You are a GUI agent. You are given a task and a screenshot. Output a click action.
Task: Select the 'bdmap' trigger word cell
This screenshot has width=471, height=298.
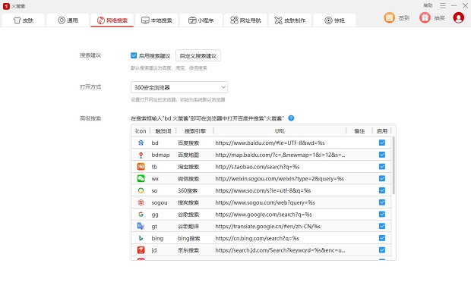161,155
